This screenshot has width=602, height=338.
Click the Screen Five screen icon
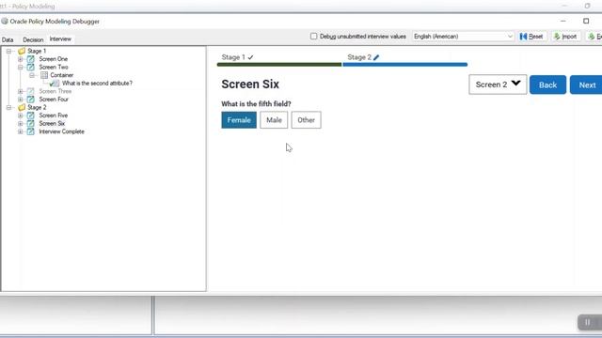tap(30, 115)
